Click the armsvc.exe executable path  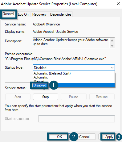click(55, 59)
